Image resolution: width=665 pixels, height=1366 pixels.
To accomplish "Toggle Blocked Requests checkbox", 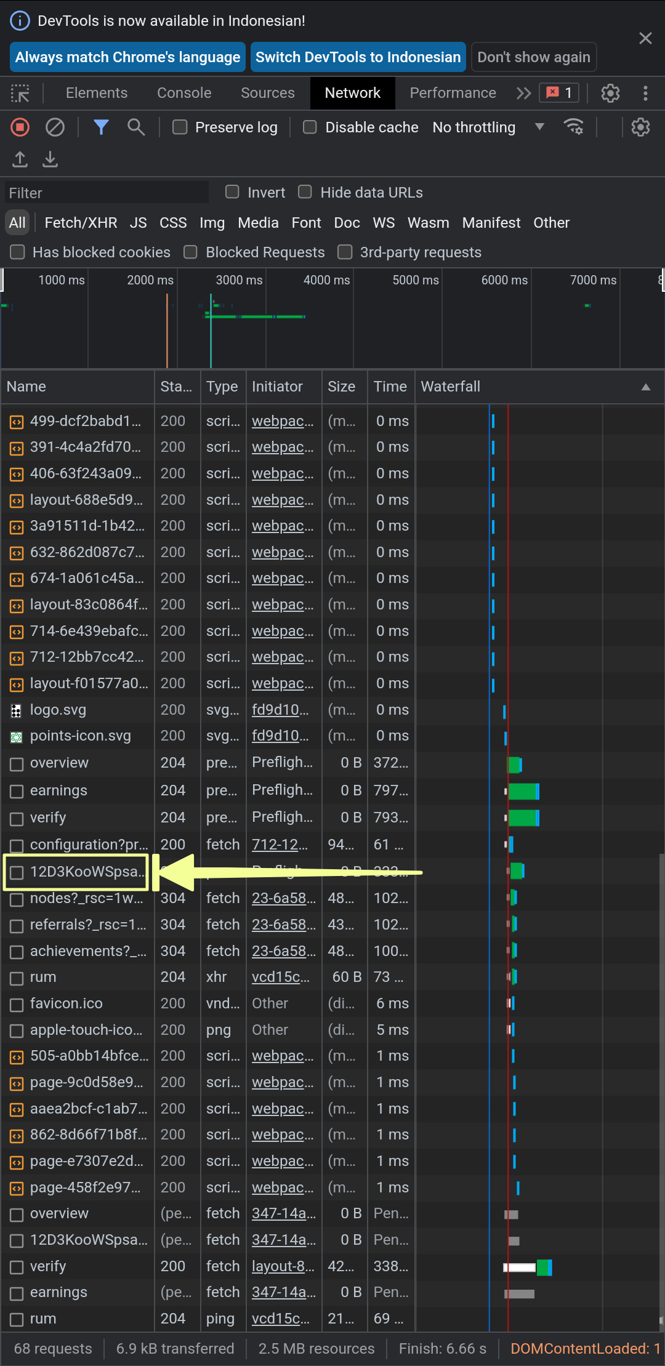I will pos(191,252).
